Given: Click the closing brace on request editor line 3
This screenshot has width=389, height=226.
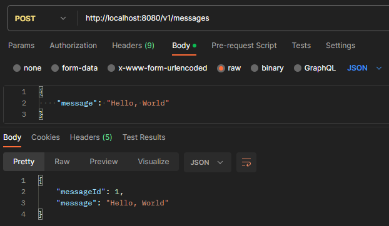Looking at the screenshot, I should [x=41, y=114].
